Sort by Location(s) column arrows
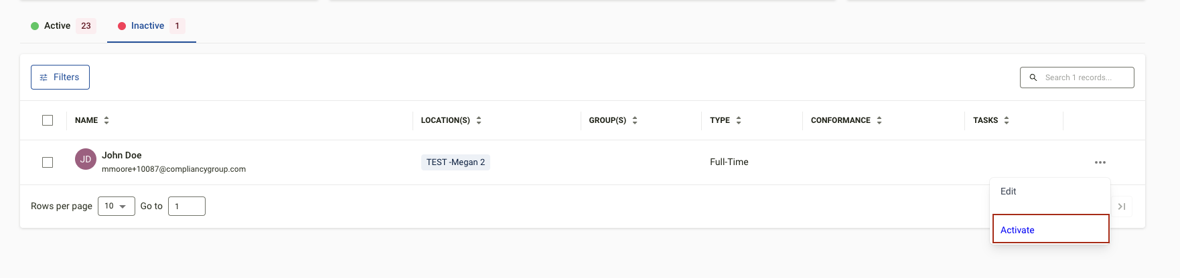Viewport: 1180px width, 278px height. pos(479,120)
